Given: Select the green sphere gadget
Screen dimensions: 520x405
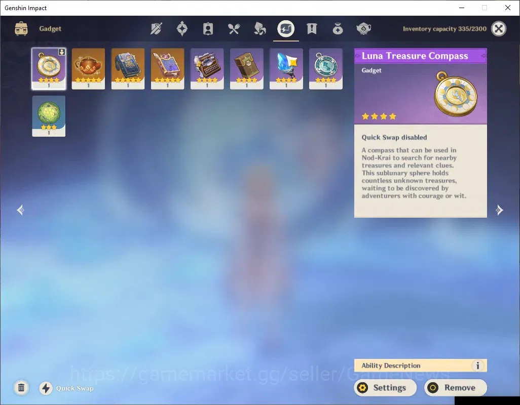Looking at the screenshot, I should pyautogui.click(x=49, y=116).
